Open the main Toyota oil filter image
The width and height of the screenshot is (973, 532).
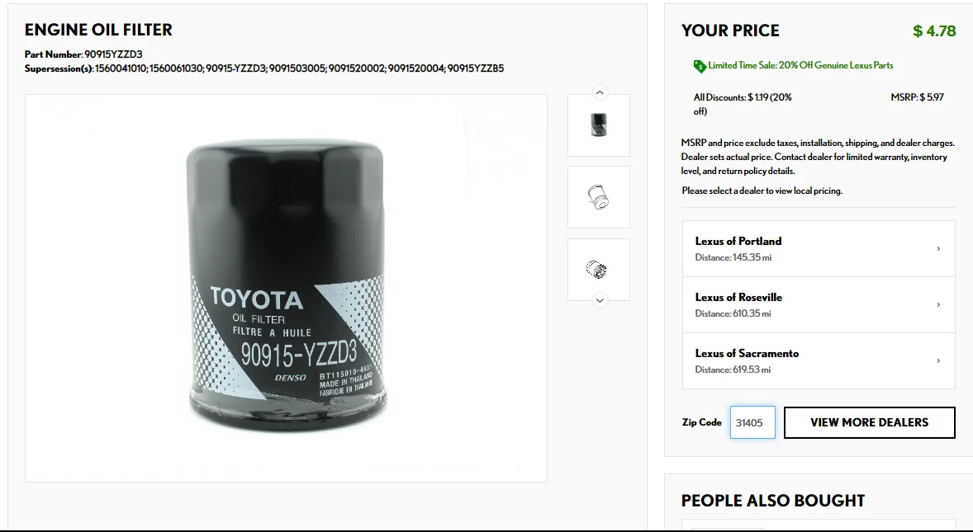[286, 288]
